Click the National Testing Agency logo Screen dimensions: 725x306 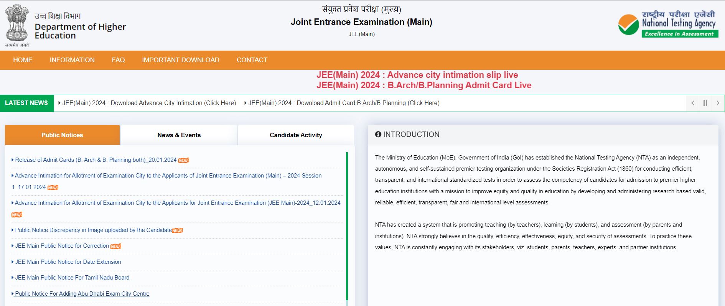[668, 24]
